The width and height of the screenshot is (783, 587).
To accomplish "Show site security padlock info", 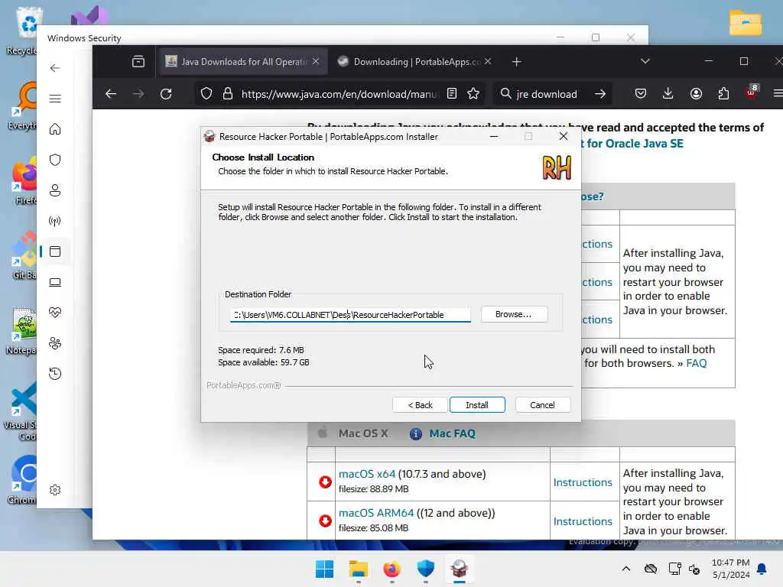I will point(228,93).
